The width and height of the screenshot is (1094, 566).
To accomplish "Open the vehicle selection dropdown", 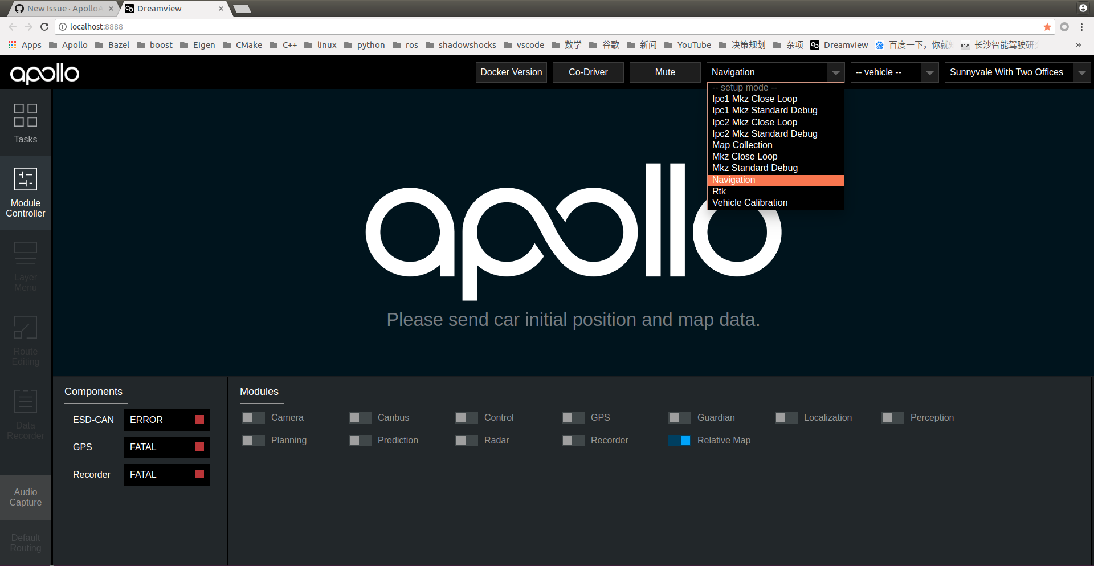I will tap(929, 72).
